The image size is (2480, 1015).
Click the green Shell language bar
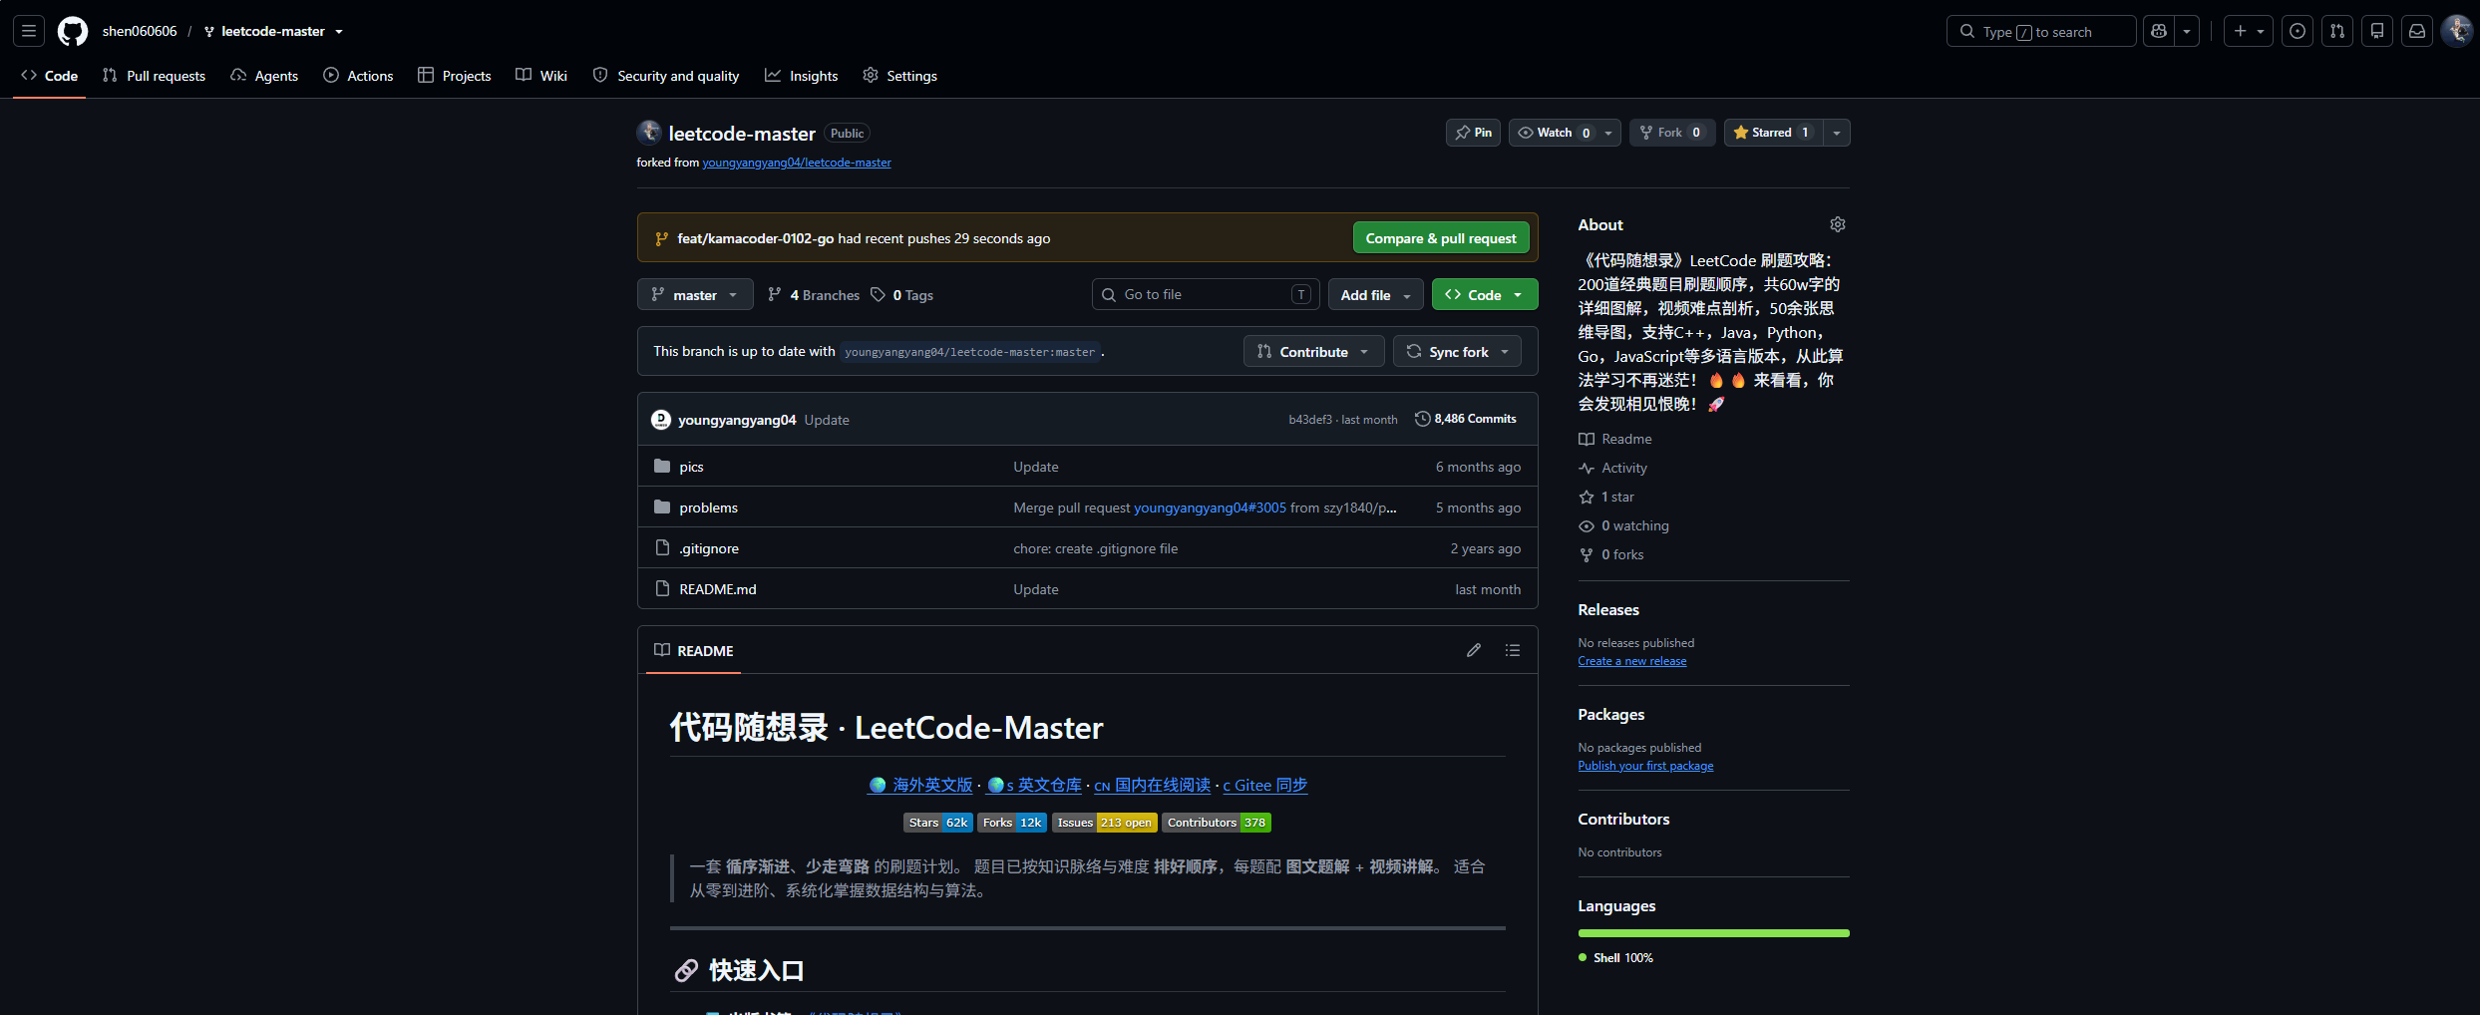tap(1713, 933)
